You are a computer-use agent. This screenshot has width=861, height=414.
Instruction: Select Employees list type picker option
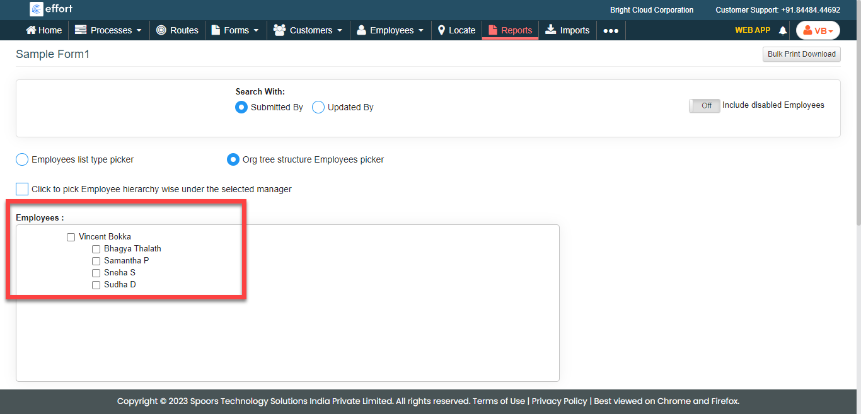[22, 159]
